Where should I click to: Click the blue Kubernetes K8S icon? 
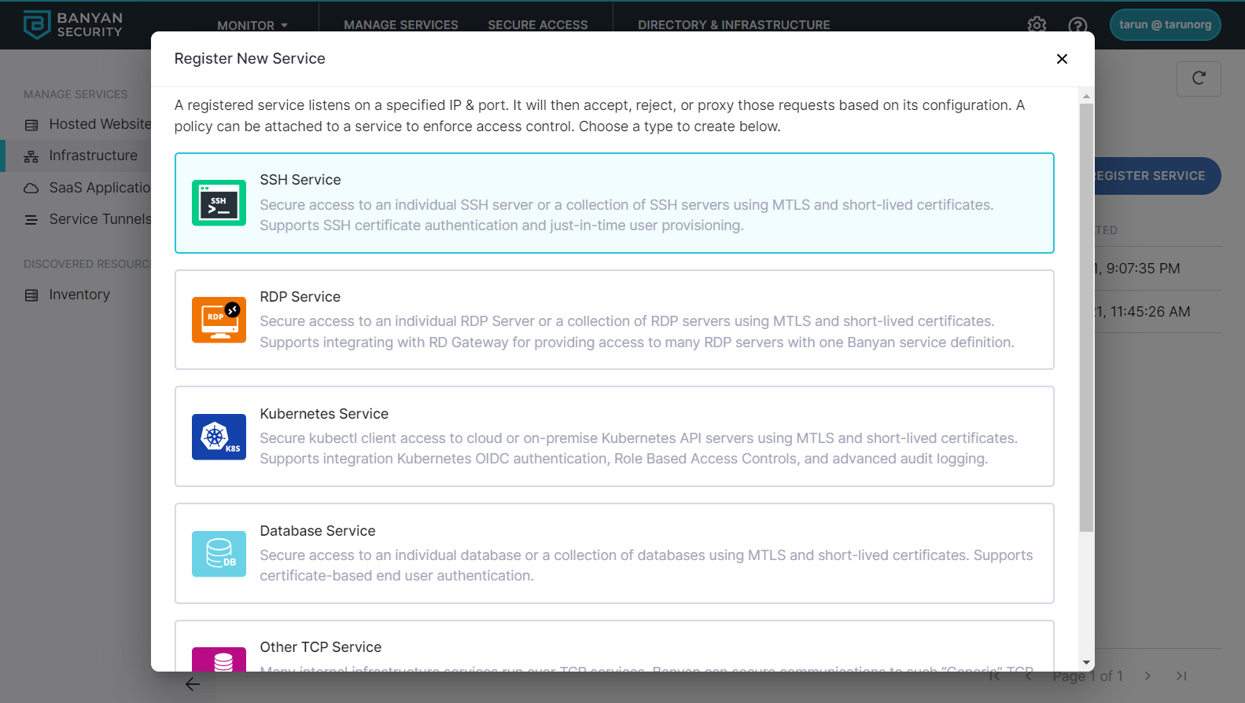(x=219, y=437)
